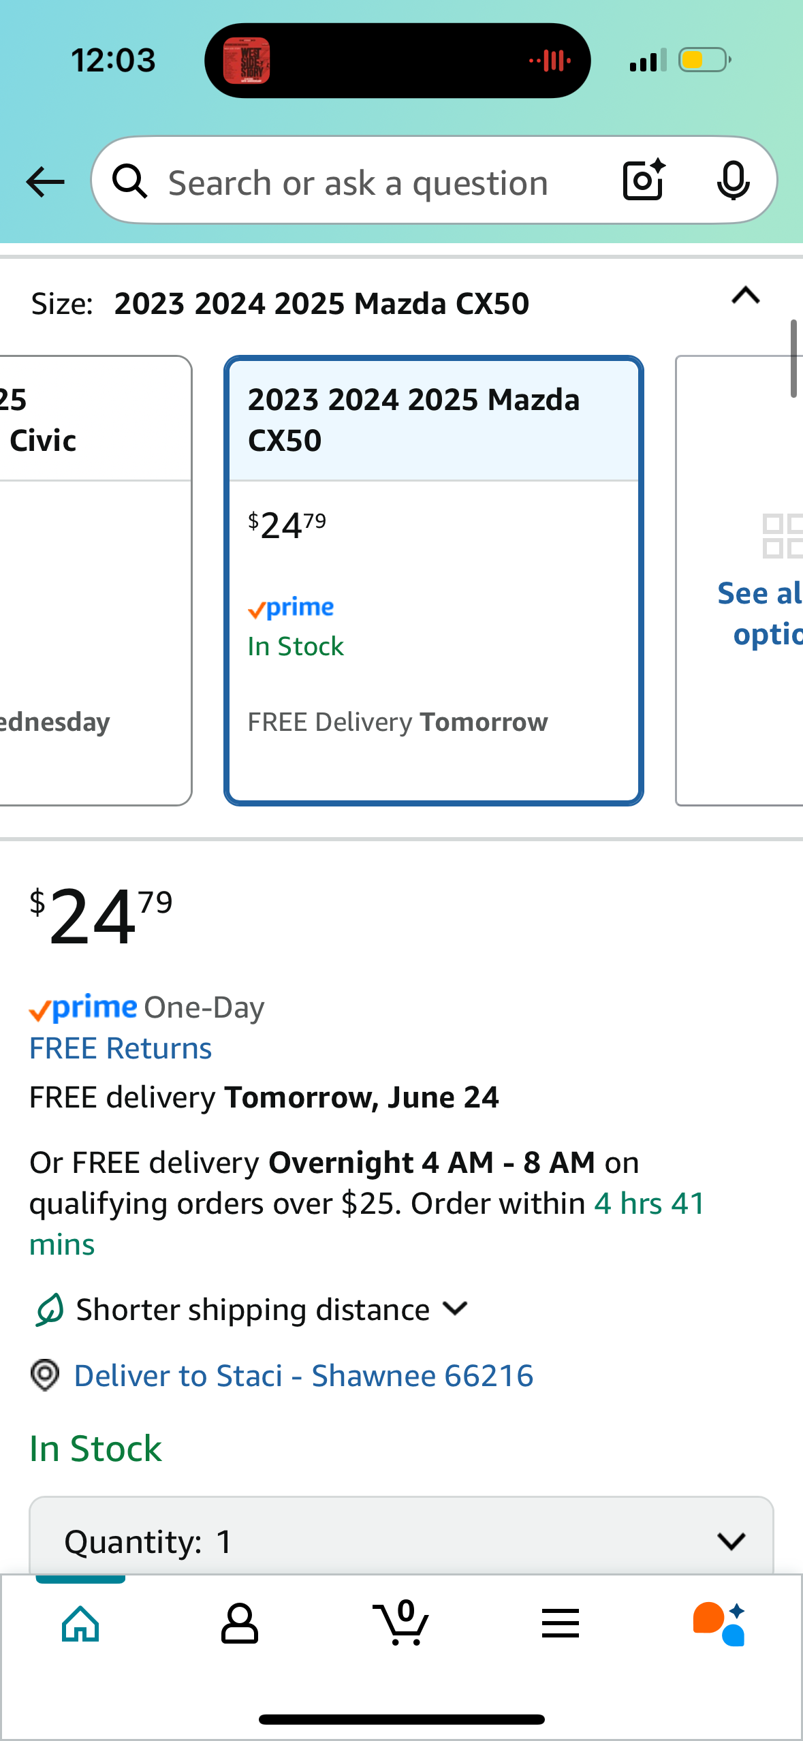Open the Quantity dropdown
Image resolution: width=803 pixels, height=1741 pixels.
point(401,1541)
